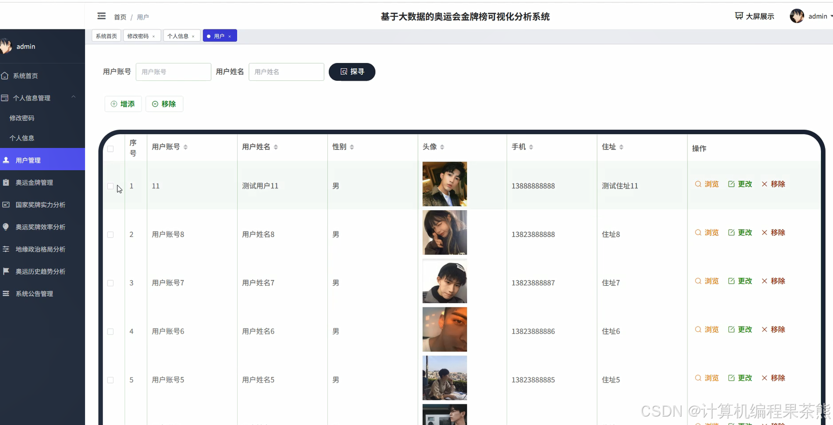The width and height of the screenshot is (833, 425).
Task: Open 用户管理 in the sidebar
Action: click(x=42, y=160)
